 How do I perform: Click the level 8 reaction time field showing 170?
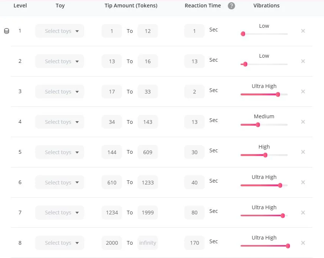(194, 243)
